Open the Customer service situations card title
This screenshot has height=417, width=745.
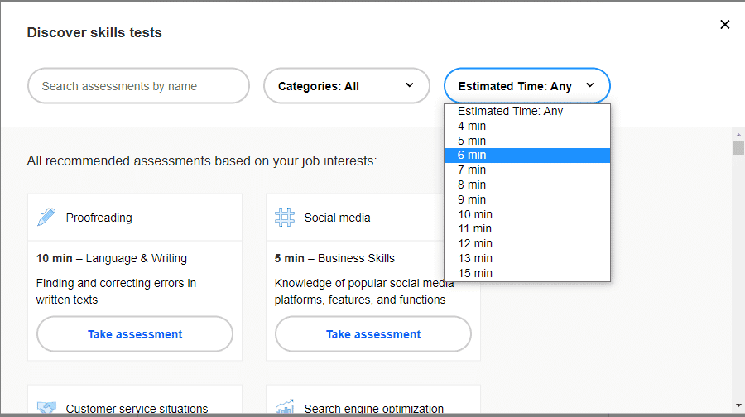[137, 408]
